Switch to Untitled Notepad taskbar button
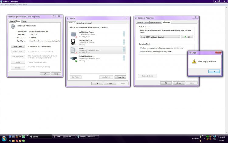 coord(88,137)
